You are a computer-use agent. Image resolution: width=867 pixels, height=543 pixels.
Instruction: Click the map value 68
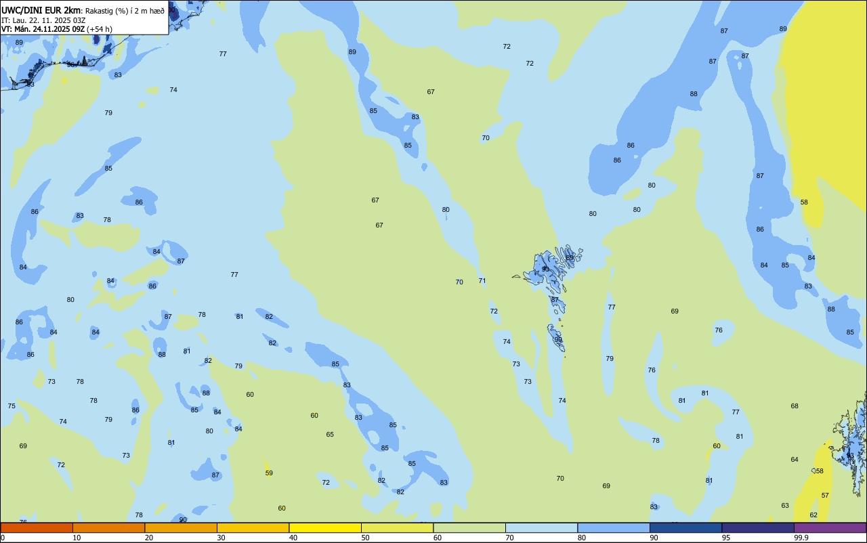click(795, 406)
